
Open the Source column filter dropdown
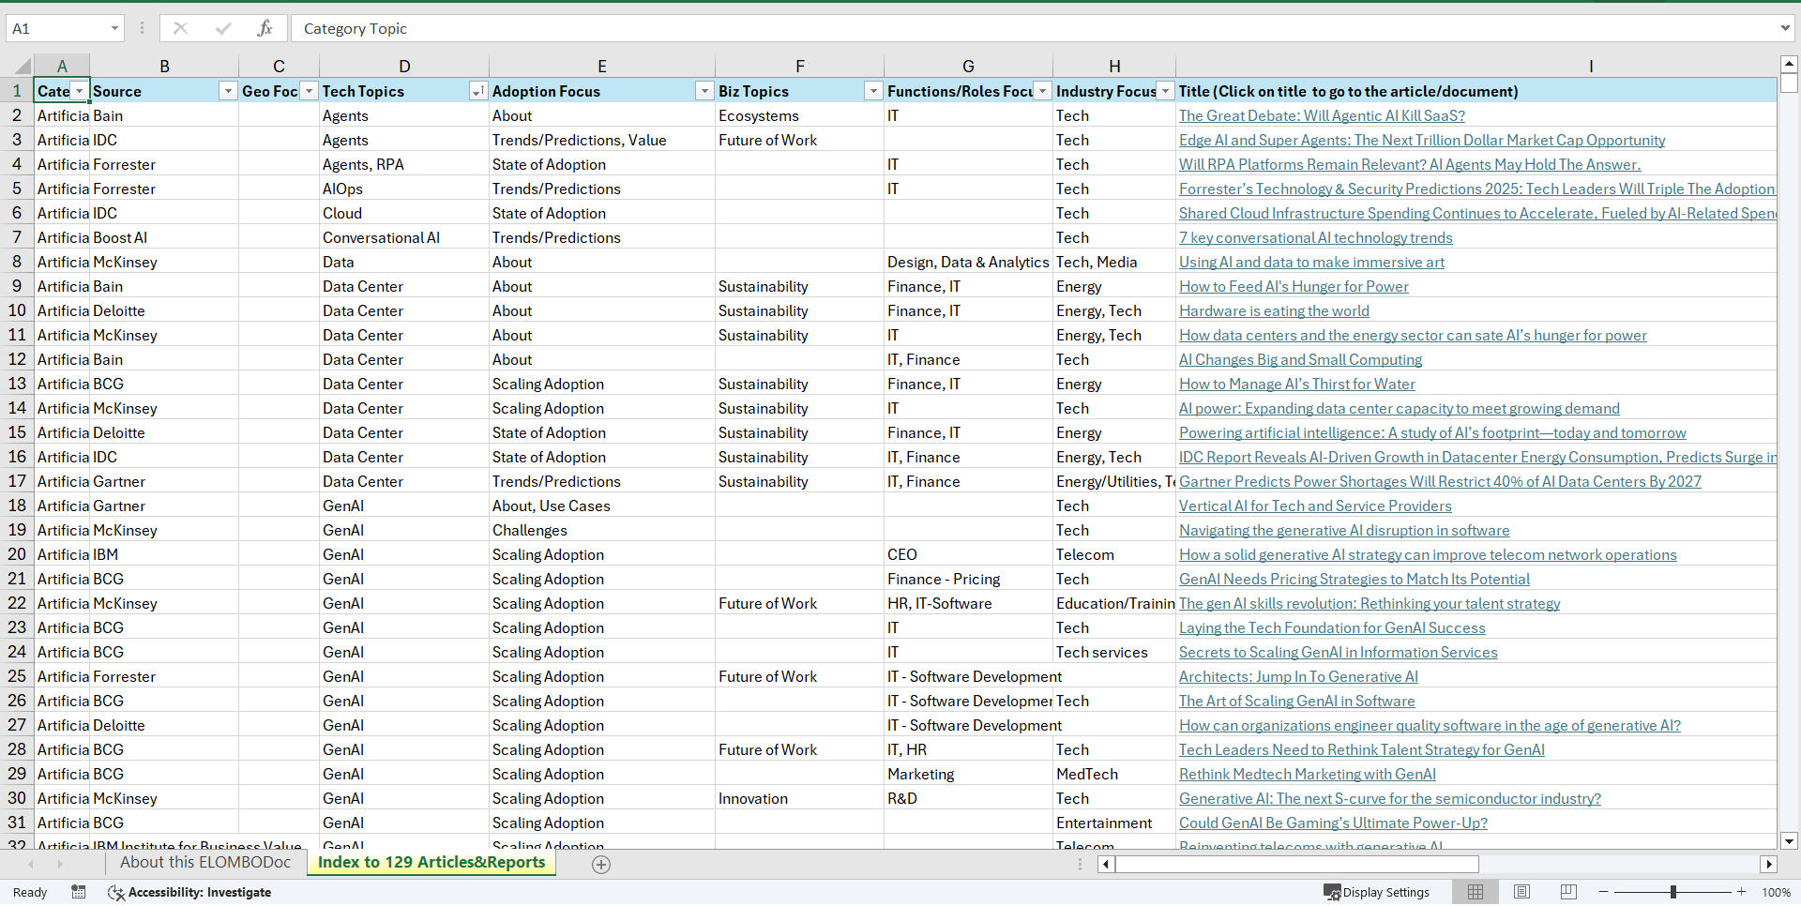click(x=228, y=91)
